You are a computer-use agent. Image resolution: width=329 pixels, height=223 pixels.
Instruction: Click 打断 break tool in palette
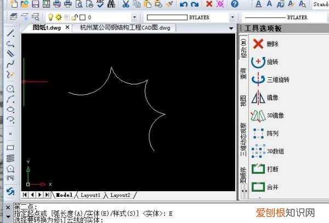coord(265,169)
